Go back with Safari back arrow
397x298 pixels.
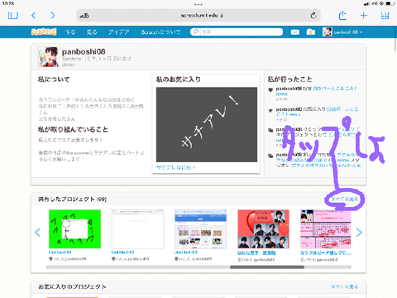point(33,16)
